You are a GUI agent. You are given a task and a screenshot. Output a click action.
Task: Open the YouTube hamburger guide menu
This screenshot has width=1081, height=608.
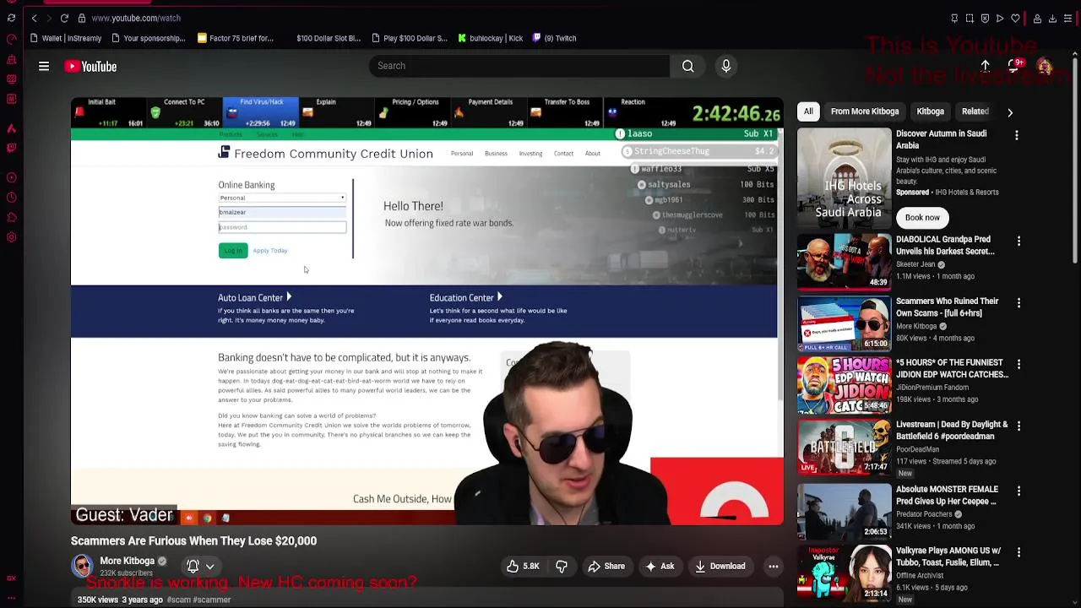click(44, 66)
